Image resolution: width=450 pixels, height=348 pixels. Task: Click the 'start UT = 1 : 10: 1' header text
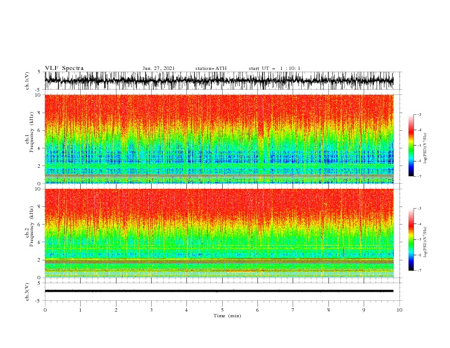274,68
